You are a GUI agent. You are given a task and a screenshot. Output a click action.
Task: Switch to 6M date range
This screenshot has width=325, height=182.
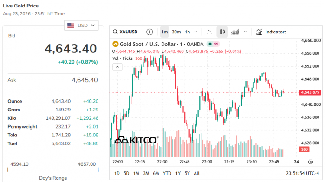click(x=156, y=173)
